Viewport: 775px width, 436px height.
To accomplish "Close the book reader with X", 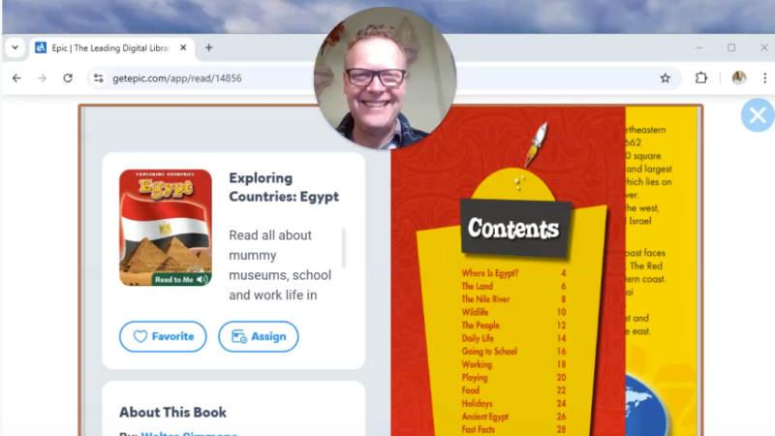I will pos(758,115).
